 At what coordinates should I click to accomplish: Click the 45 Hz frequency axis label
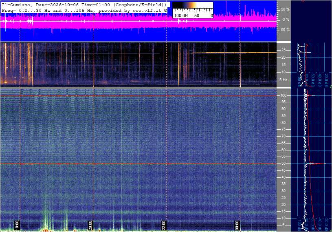coord(283,170)
